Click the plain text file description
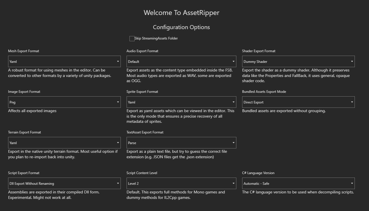 click(x=177, y=154)
